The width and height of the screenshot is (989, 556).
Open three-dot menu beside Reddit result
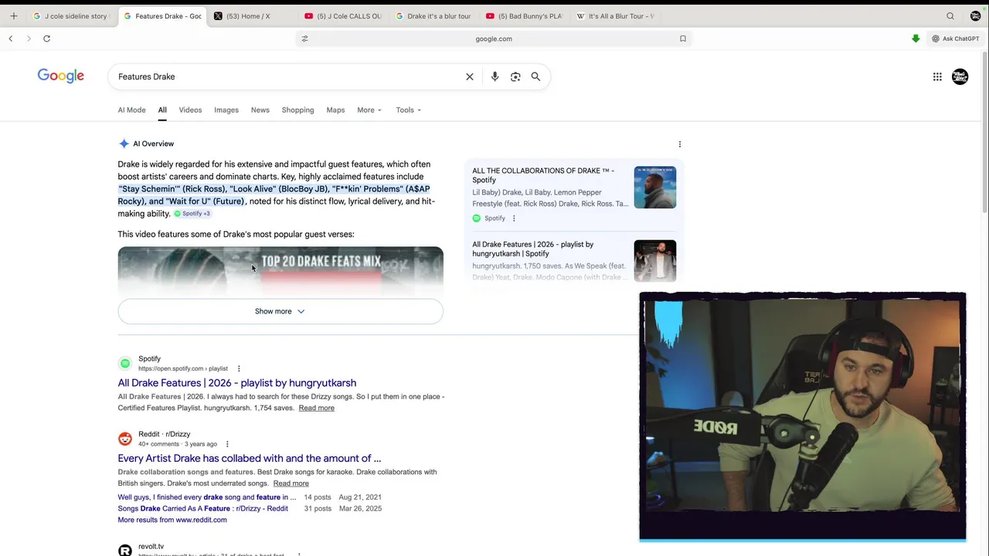click(227, 444)
